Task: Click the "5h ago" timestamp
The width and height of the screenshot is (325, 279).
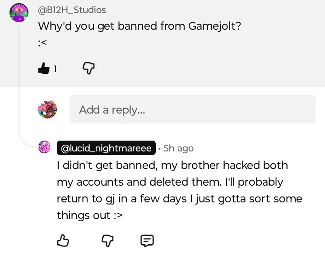Action: tap(178, 148)
